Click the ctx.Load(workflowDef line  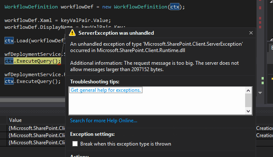pos(35,41)
